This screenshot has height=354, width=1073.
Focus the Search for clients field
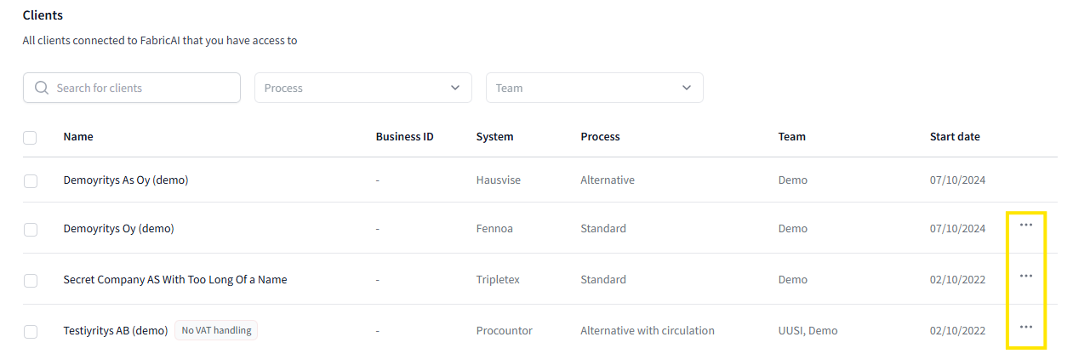143,88
